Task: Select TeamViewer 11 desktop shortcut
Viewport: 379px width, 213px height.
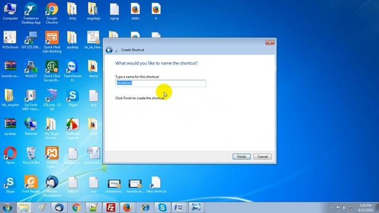Action: [72, 71]
